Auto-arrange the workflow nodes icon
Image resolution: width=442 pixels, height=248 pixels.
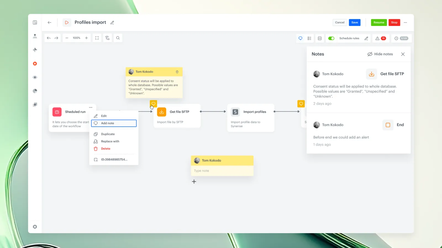(107, 38)
